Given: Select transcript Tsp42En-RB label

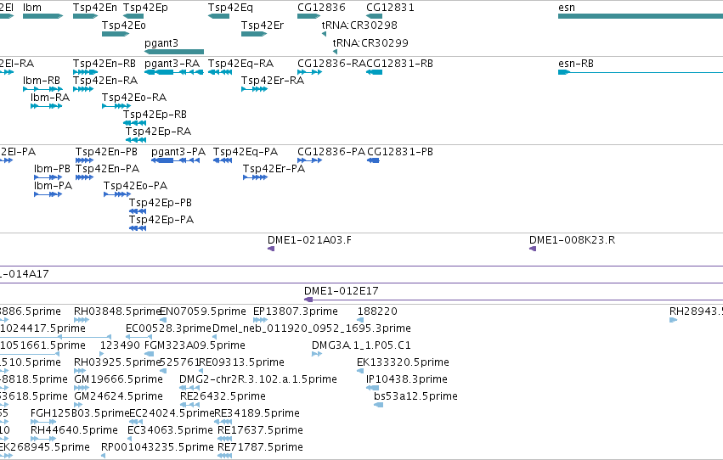Looking at the screenshot, I should point(104,63).
